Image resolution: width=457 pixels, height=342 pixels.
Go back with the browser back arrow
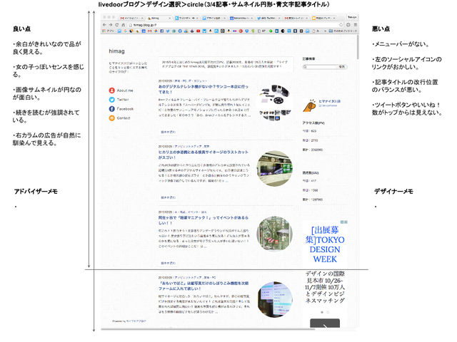tap(104, 25)
